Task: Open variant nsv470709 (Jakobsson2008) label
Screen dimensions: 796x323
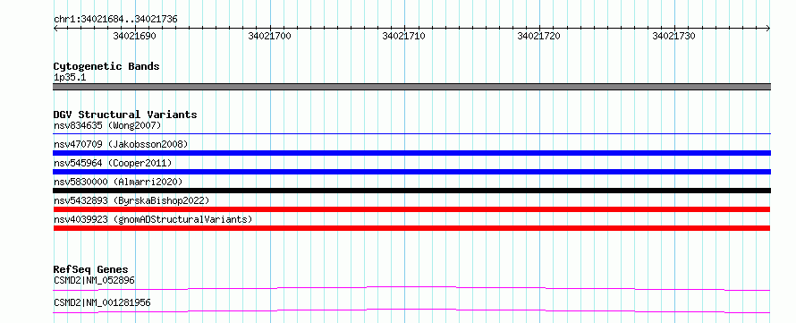Action: point(121,144)
